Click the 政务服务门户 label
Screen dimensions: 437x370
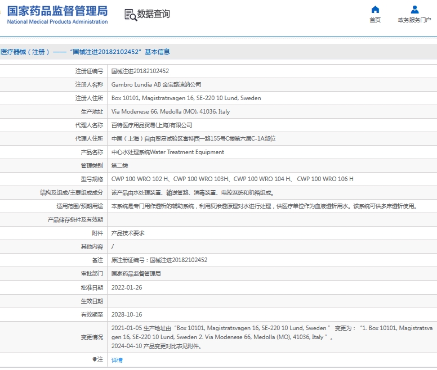coord(414,20)
